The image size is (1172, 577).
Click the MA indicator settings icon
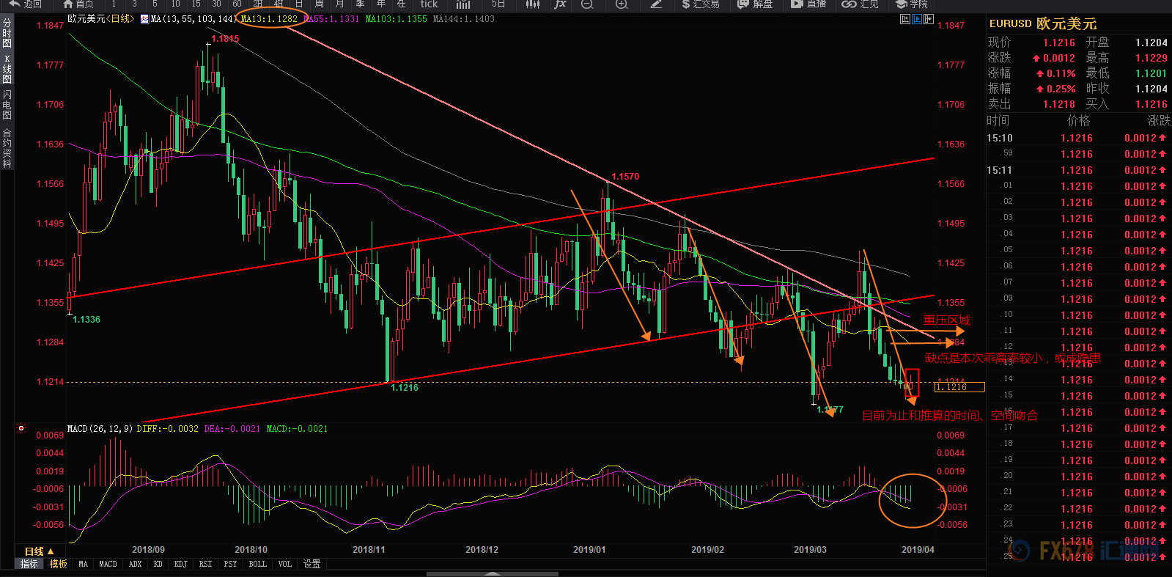144,19
